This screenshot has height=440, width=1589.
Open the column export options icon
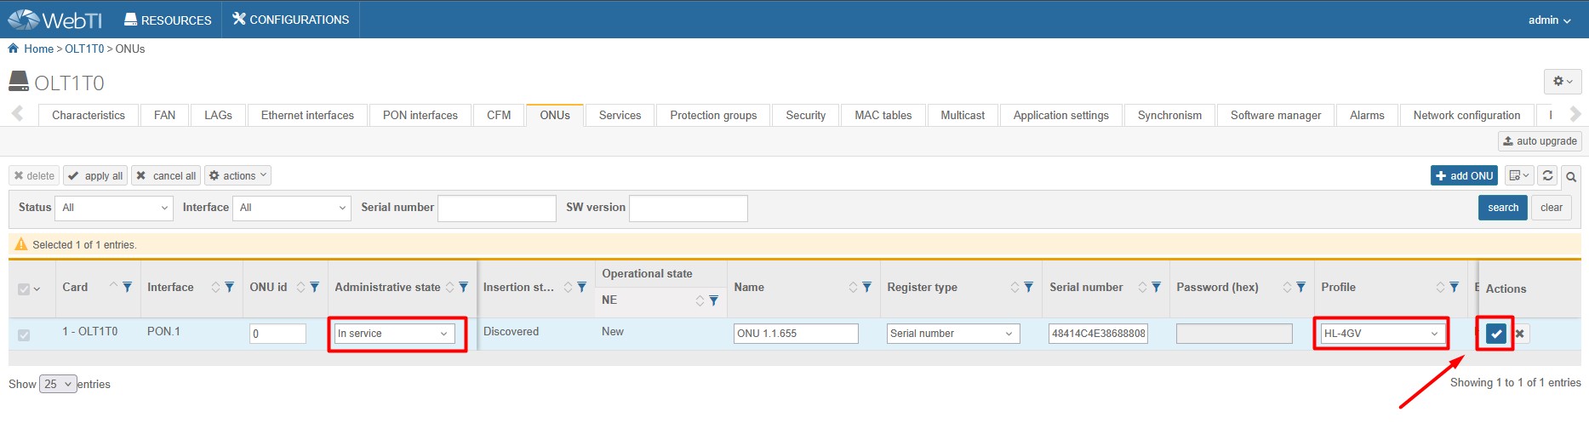point(1518,175)
